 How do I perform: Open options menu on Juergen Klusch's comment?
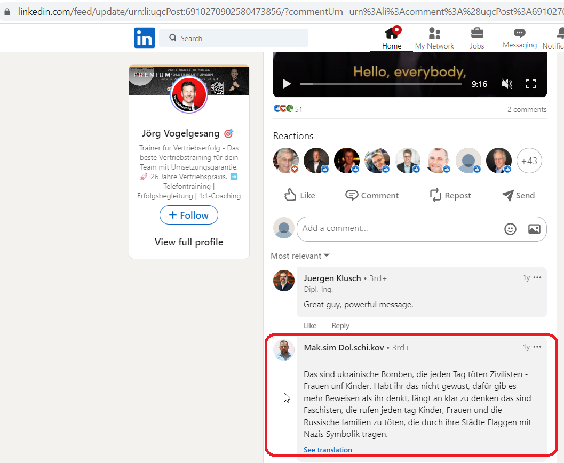(537, 277)
